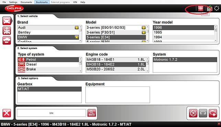Open the External programs menu

pyautogui.click(x=60, y=2)
